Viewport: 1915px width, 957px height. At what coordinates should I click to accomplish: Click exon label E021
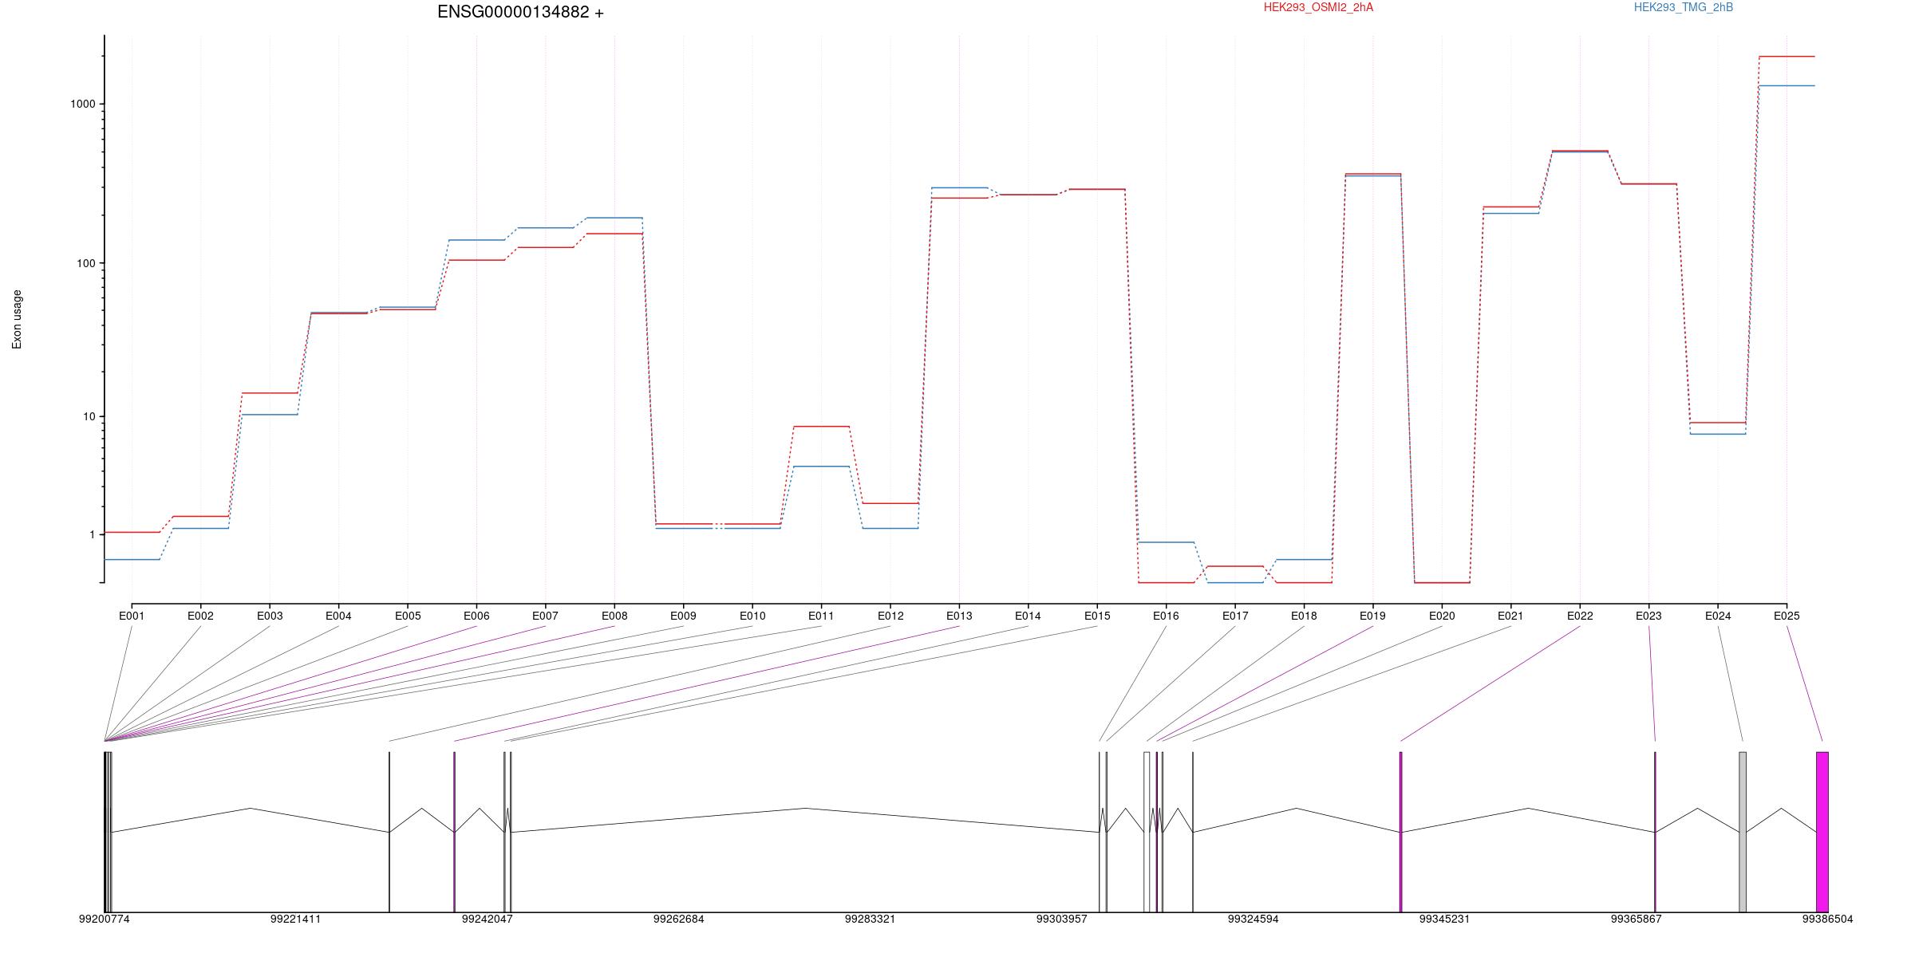pos(1510,616)
